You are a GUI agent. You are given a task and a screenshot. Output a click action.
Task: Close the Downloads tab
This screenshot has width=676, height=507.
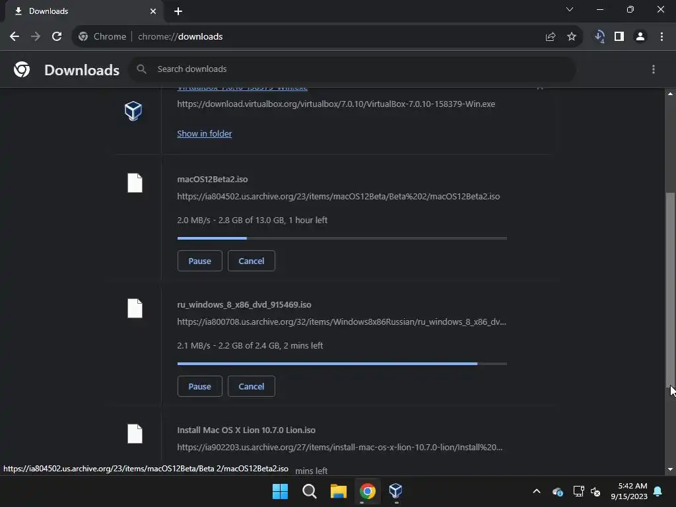[153, 11]
